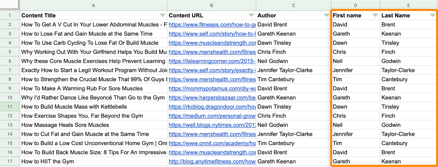Viewport: 438px width, 167px height.
Task: Open the mommypotamus.com DIY link
Action: (x=212, y=89)
